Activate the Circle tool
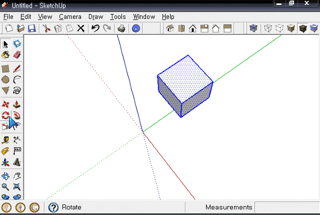The height and width of the screenshot is (215, 320). [x=6, y=80]
